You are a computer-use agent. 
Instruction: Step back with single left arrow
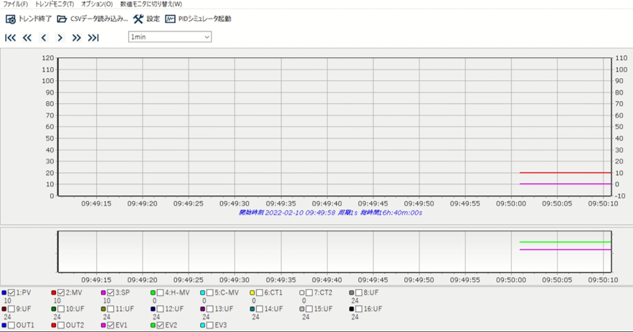click(x=44, y=38)
